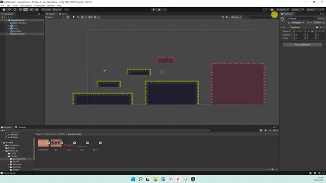
Task: Select SampleScene in Hierarchy
Action: (18, 20)
